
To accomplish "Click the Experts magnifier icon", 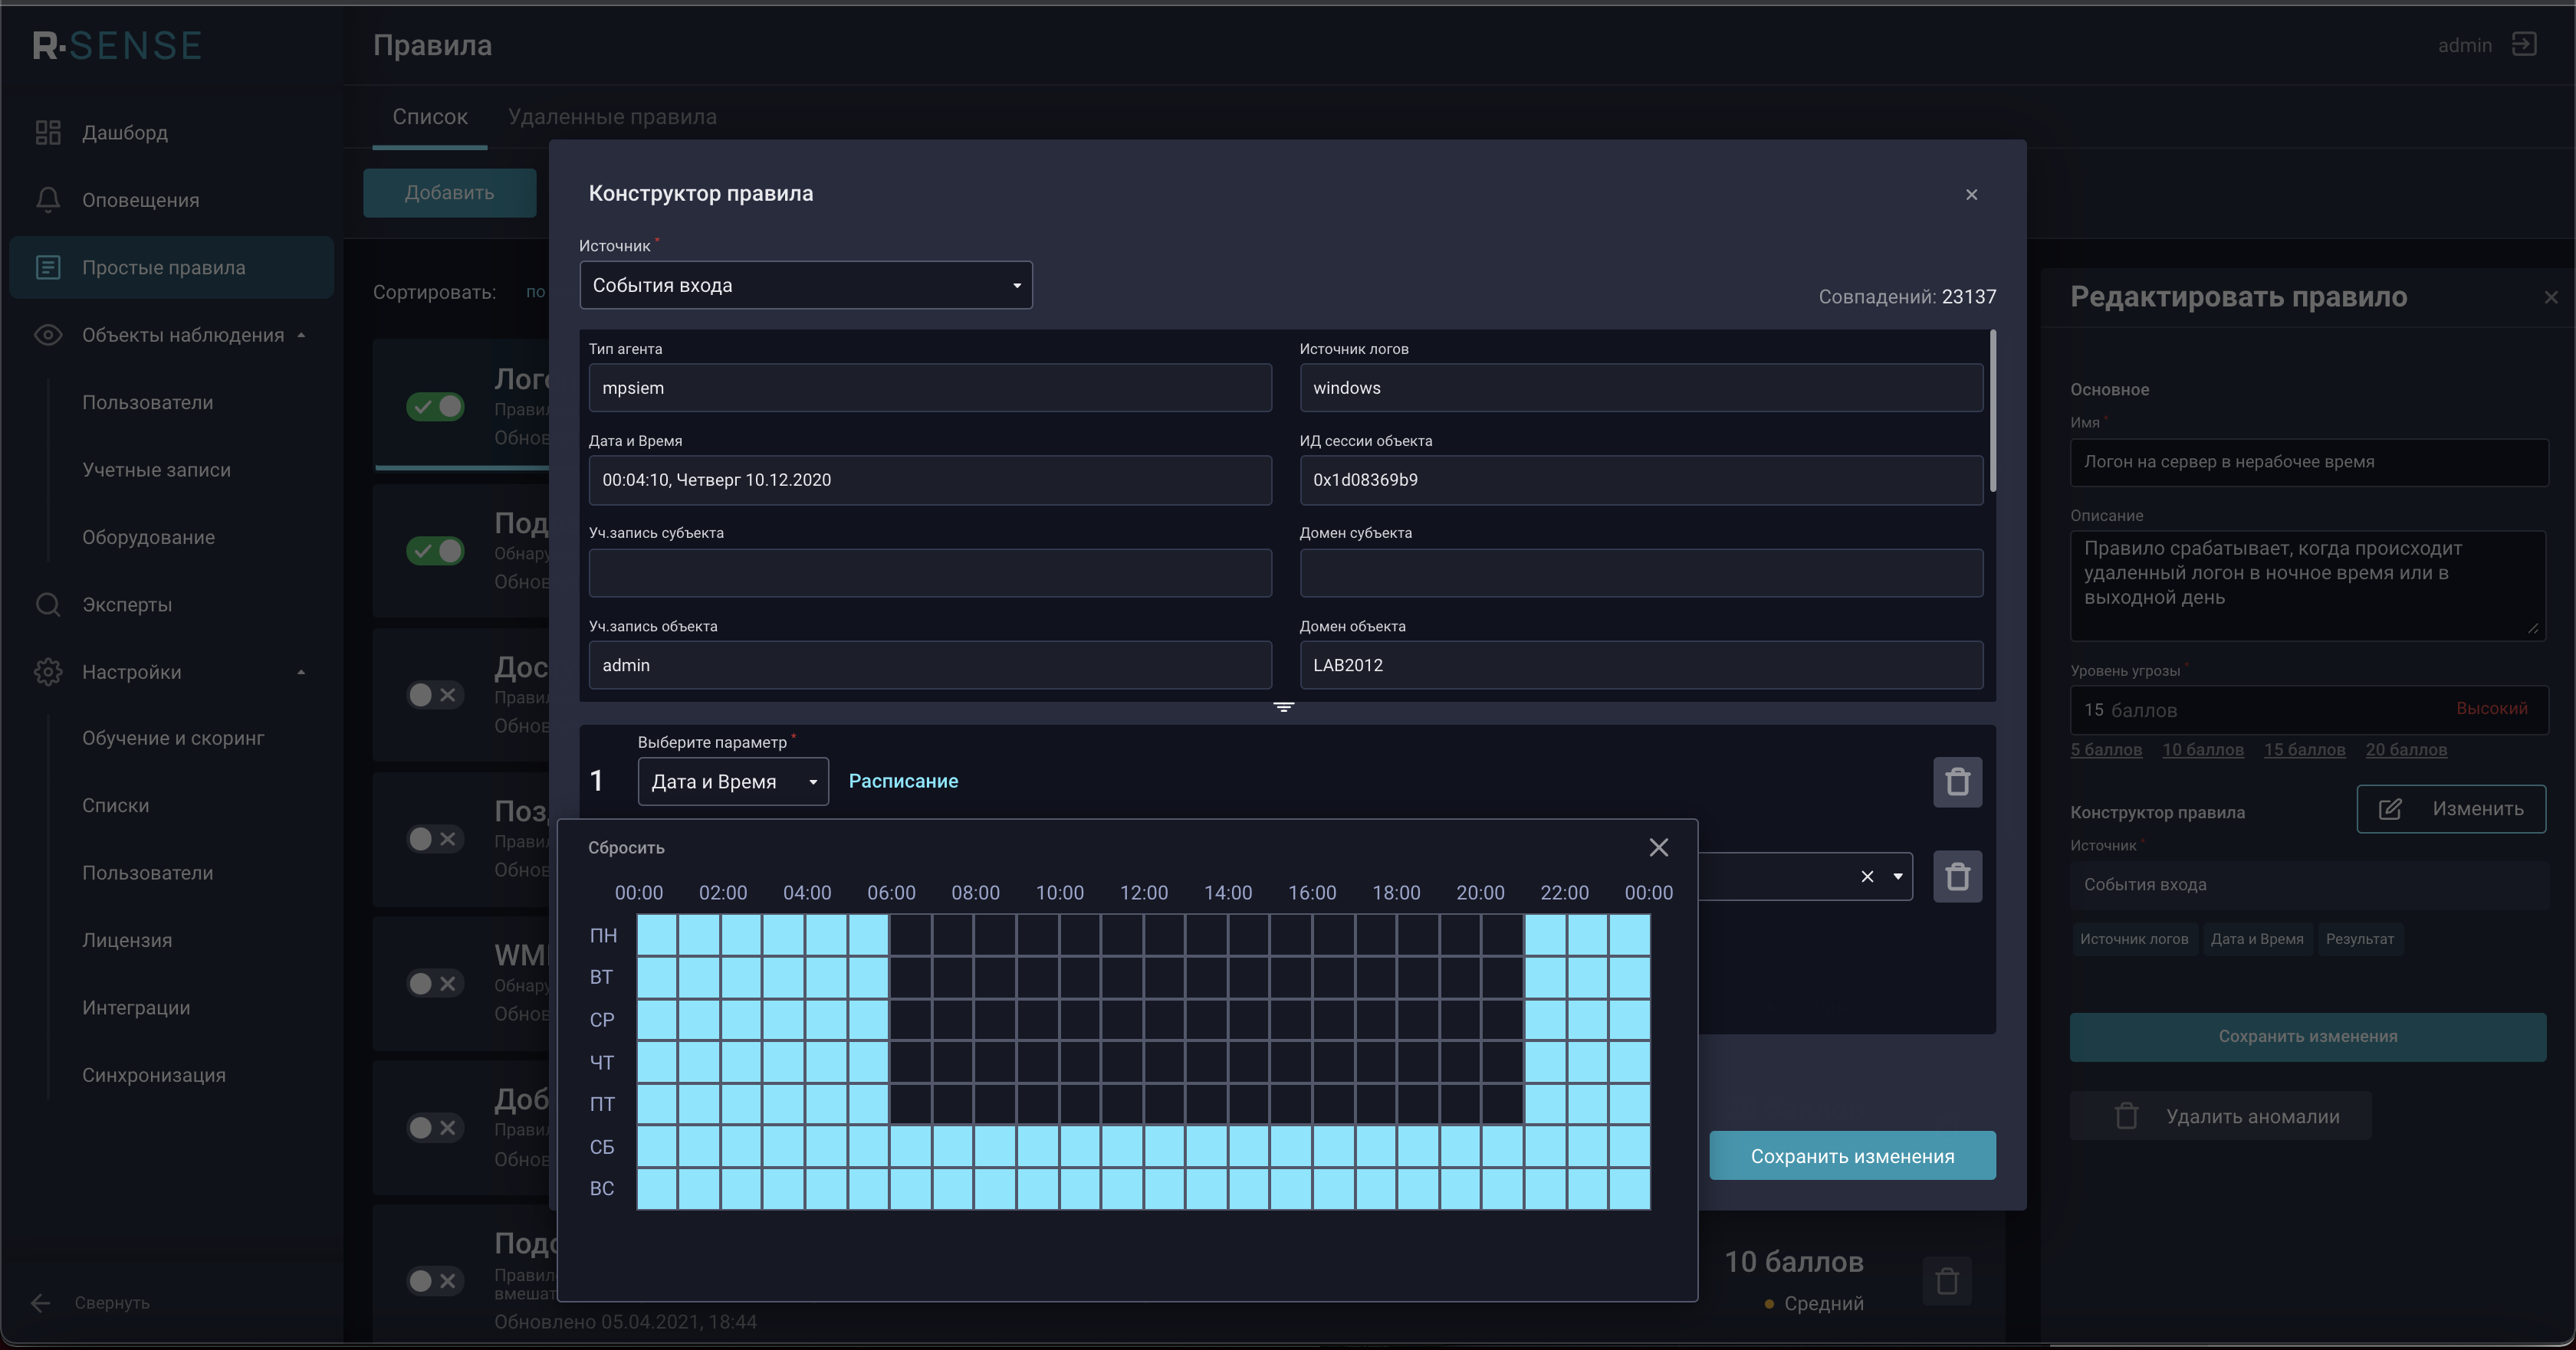I will pos(48,605).
